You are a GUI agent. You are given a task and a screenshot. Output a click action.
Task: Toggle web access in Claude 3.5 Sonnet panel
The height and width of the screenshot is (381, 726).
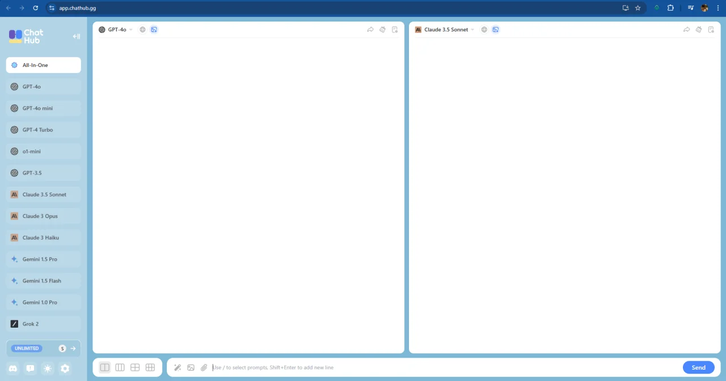(484, 29)
